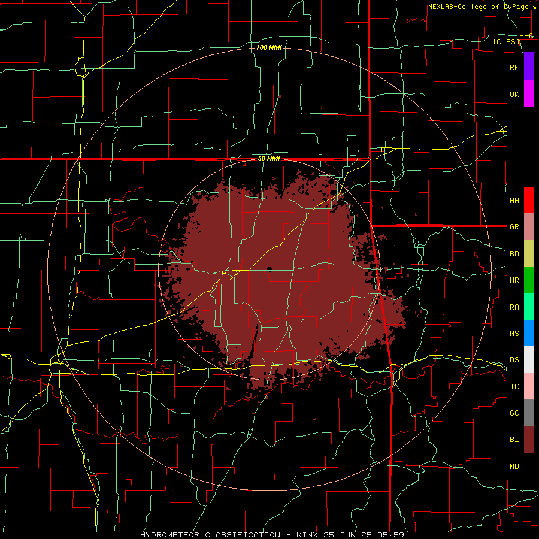Click the WS blue legend swatch

tap(529, 333)
